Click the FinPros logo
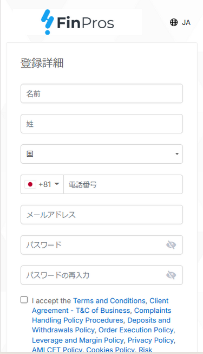 [x=77, y=22]
